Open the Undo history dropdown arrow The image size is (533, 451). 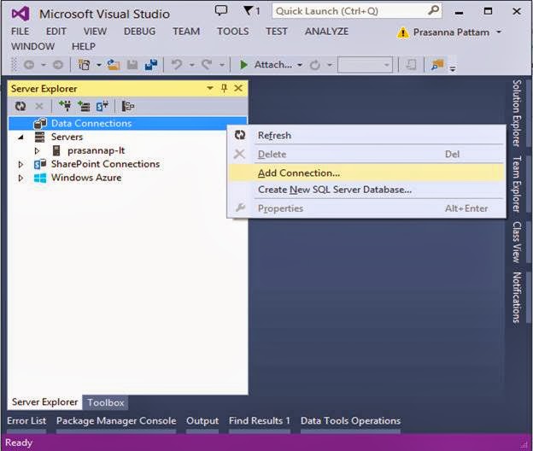192,65
